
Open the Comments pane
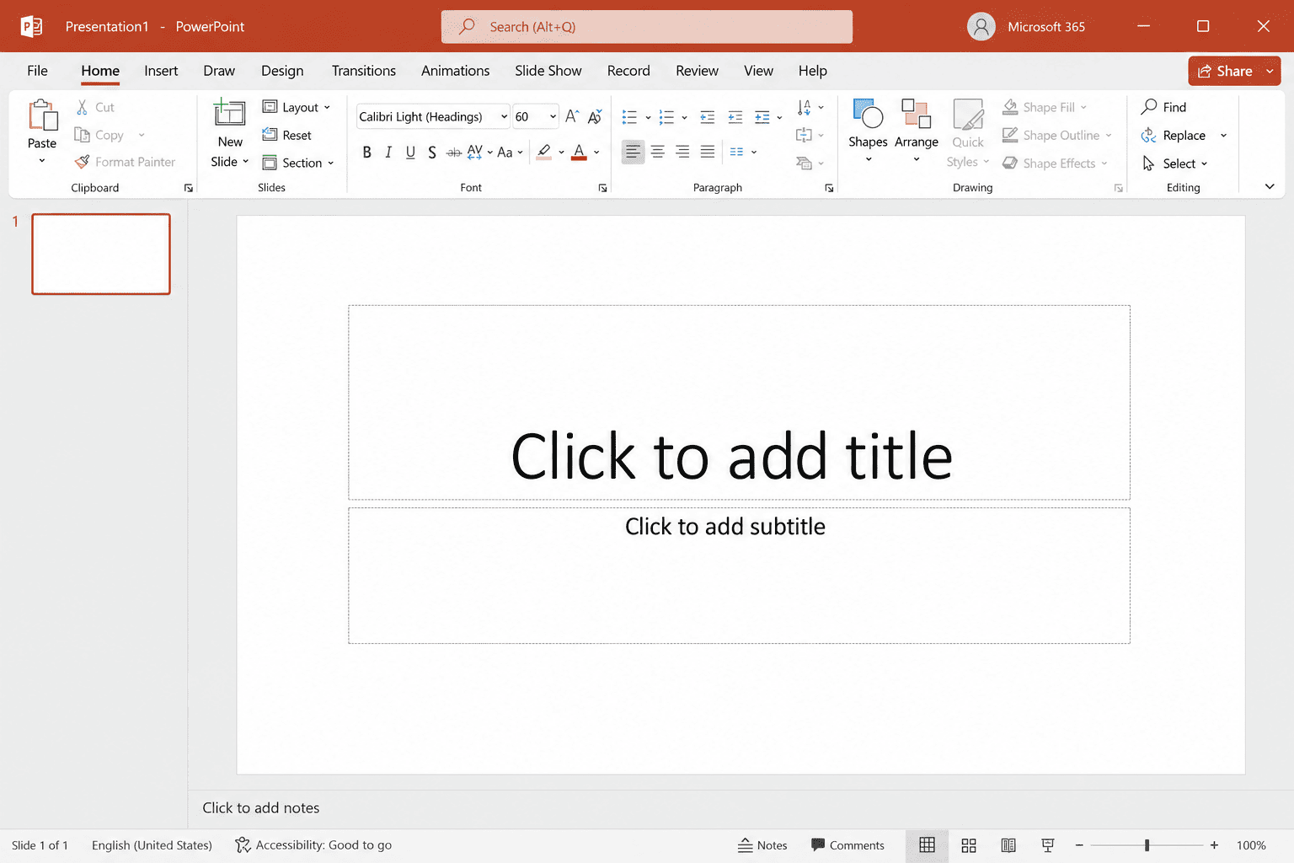click(x=848, y=845)
